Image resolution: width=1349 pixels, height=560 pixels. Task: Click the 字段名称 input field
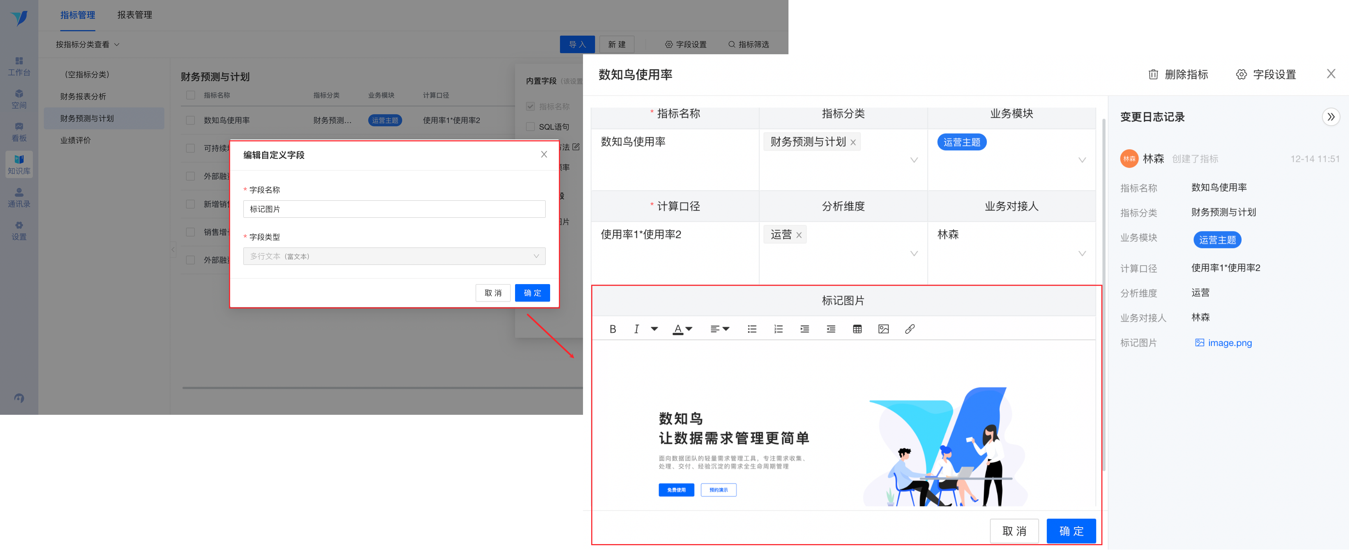pos(394,209)
